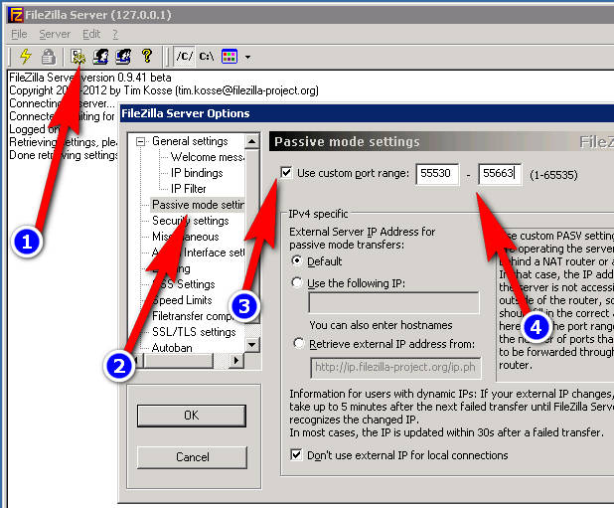Select the C:\ path display toggle
The height and width of the screenshot is (508, 614).
click(x=207, y=57)
